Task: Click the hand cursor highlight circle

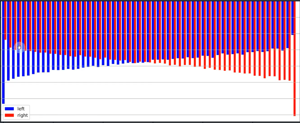Action: pos(19,47)
